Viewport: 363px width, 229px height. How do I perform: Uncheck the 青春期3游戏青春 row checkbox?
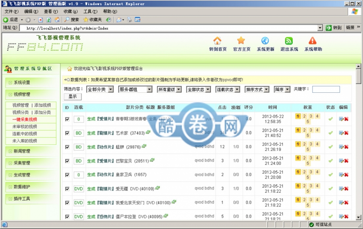click(x=67, y=119)
